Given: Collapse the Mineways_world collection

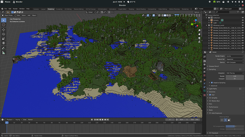Looking at the screenshot, I should pos(207,25).
